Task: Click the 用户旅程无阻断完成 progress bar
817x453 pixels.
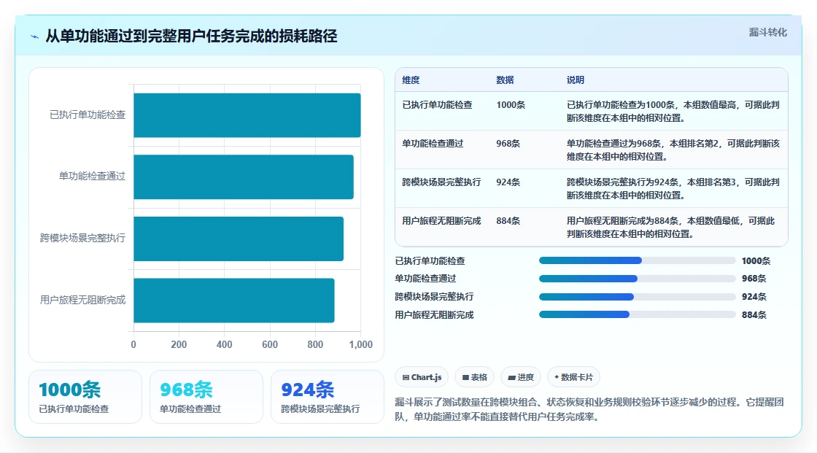Action: pyautogui.click(x=638, y=315)
